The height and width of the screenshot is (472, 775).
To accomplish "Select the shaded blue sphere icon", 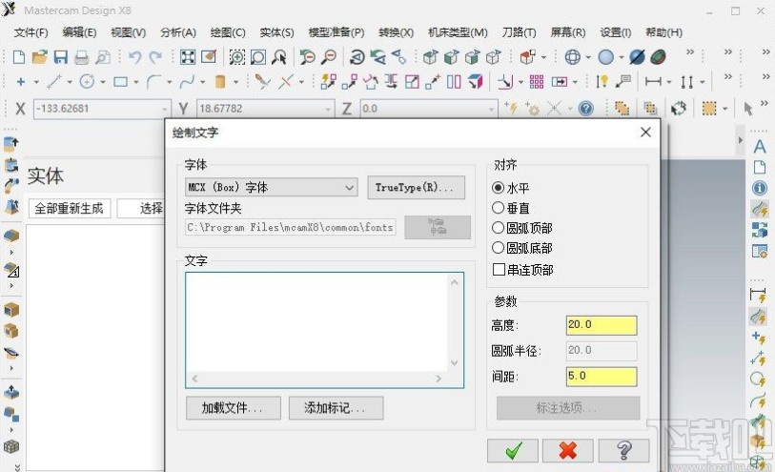I will (x=605, y=57).
